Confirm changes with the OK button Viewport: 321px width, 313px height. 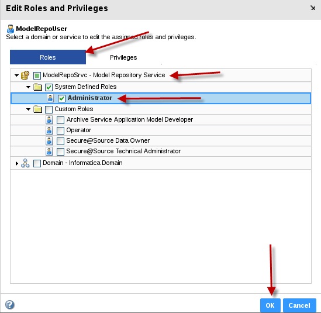point(270,305)
